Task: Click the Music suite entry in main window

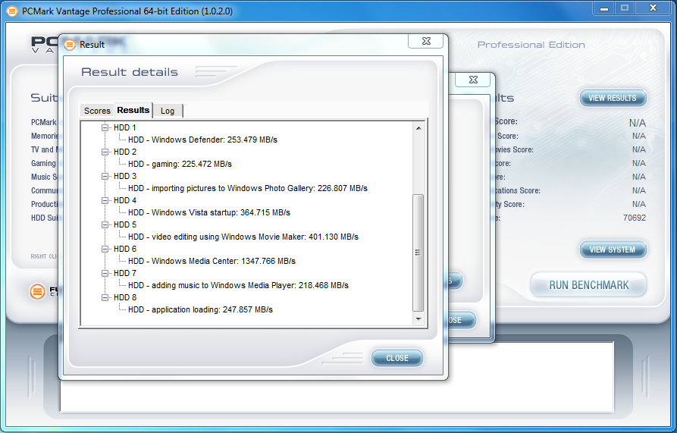Action: pos(45,177)
